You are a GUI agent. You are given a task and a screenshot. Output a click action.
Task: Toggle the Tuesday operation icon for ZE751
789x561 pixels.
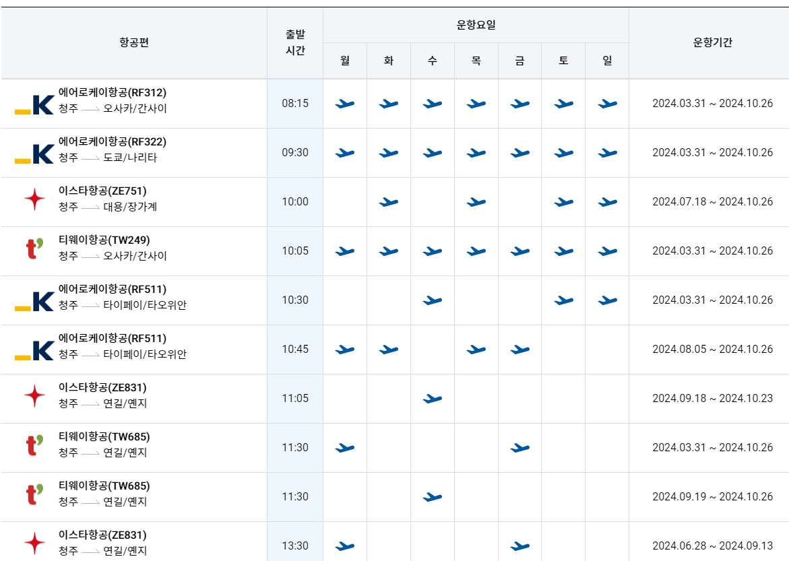[388, 201]
